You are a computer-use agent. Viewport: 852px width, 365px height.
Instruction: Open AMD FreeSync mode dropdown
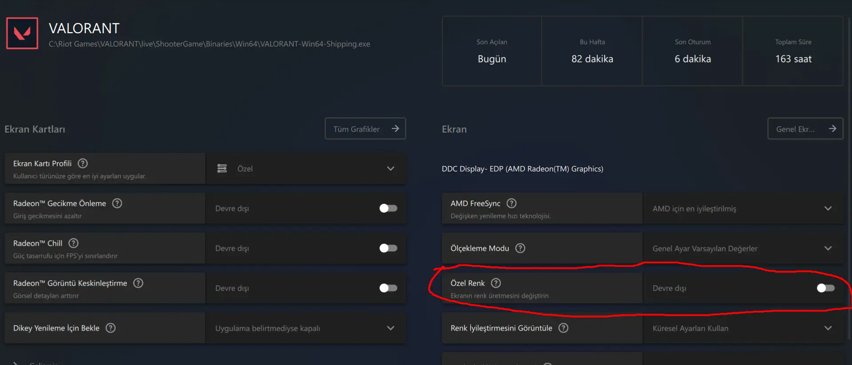pos(743,208)
